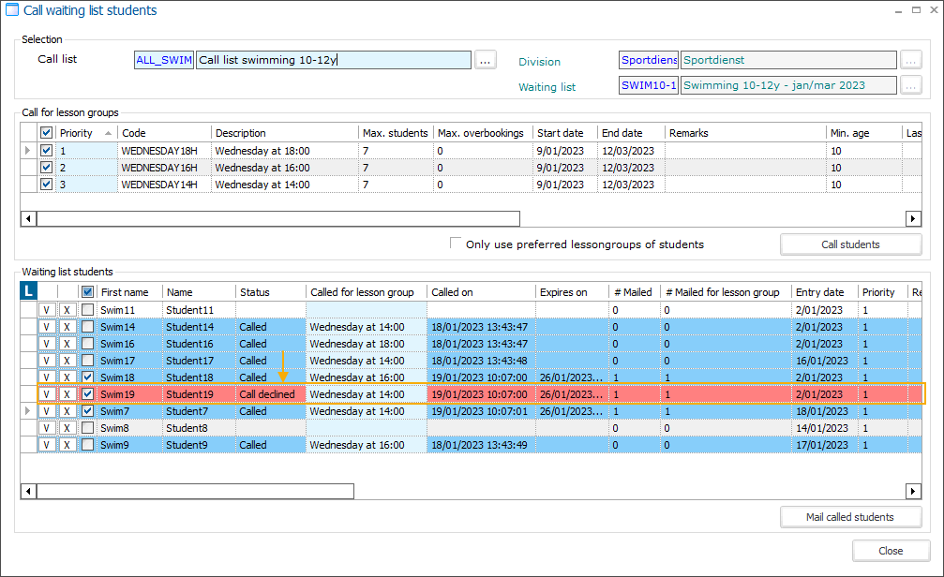The image size is (944, 577).
Task: Click the blue L header icon
Action: point(28,291)
